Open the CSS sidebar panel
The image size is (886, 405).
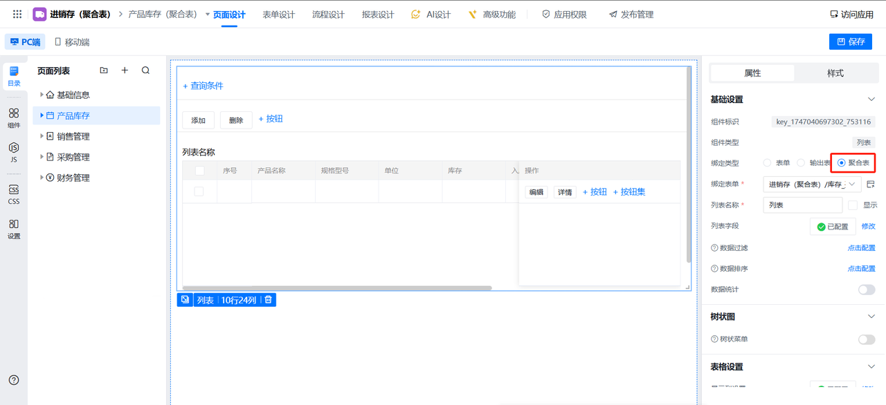pos(14,194)
